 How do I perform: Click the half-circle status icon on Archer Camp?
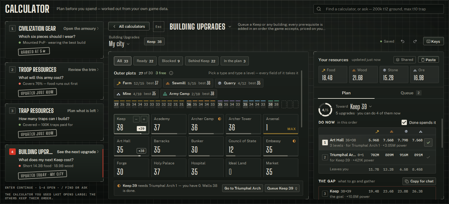click(220, 119)
